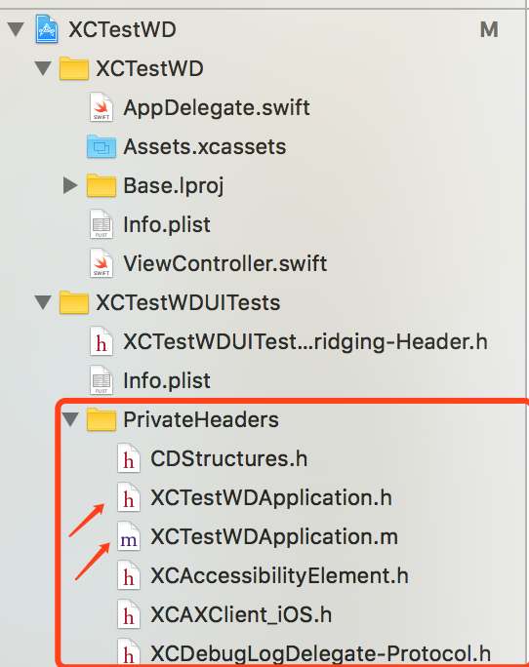Select XCAccessibilityElement.h file
The width and height of the screenshot is (529, 667).
[279, 575]
